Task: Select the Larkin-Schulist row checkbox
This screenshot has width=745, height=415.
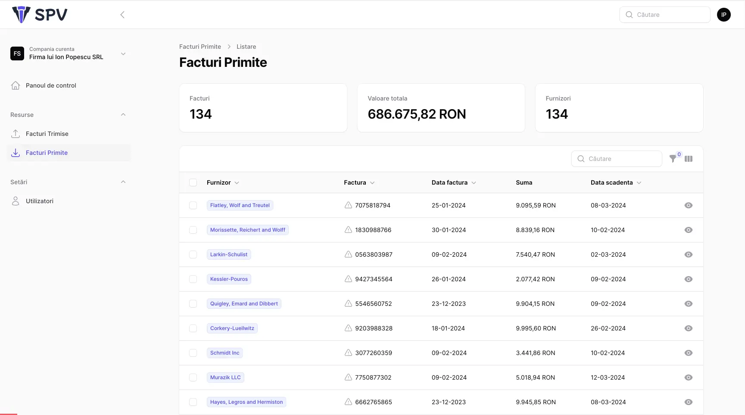Action: coord(193,255)
